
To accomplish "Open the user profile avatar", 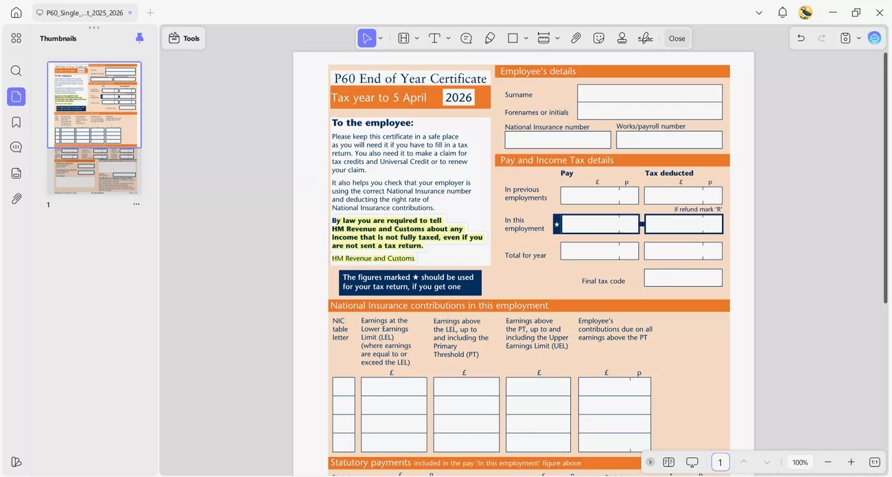I will tap(806, 12).
